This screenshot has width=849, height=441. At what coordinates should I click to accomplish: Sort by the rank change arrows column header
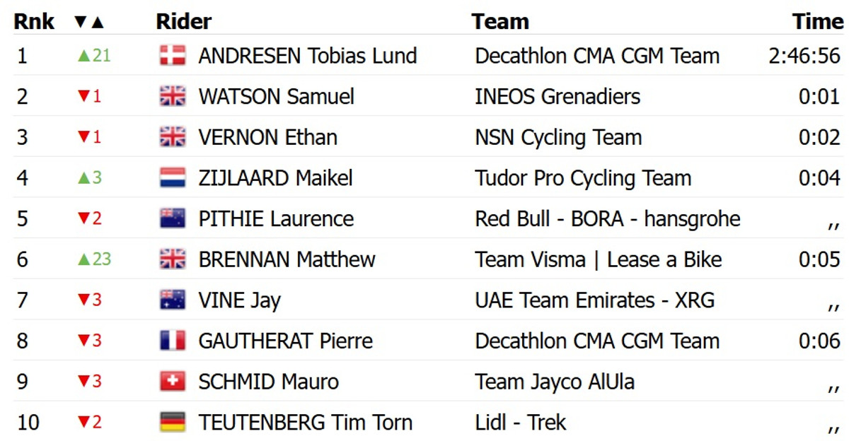coord(89,22)
